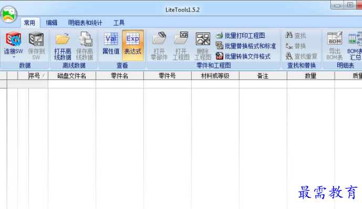This screenshot has width=362, height=209.
Task: Click the filter row cell under 磁盘文件名
Action: (72, 84)
